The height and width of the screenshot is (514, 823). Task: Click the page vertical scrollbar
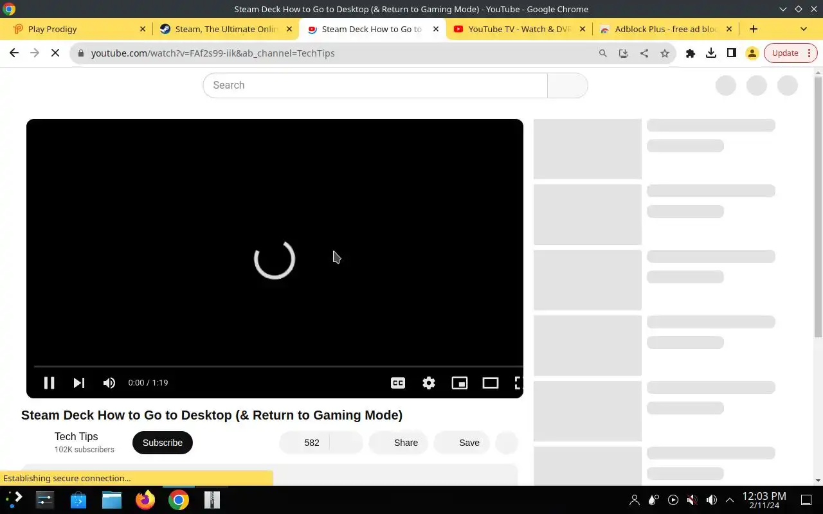tap(818, 206)
